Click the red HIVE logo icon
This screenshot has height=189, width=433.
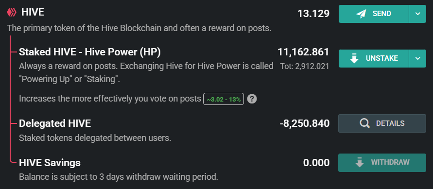(x=12, y=12)
